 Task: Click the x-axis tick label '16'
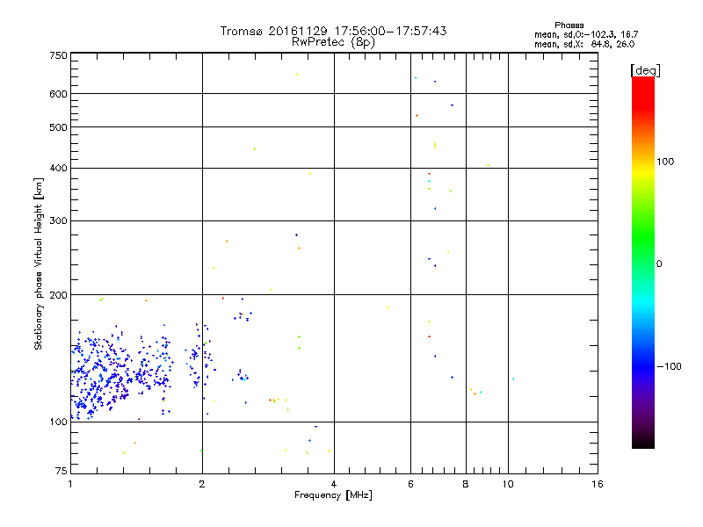(598, 484)
